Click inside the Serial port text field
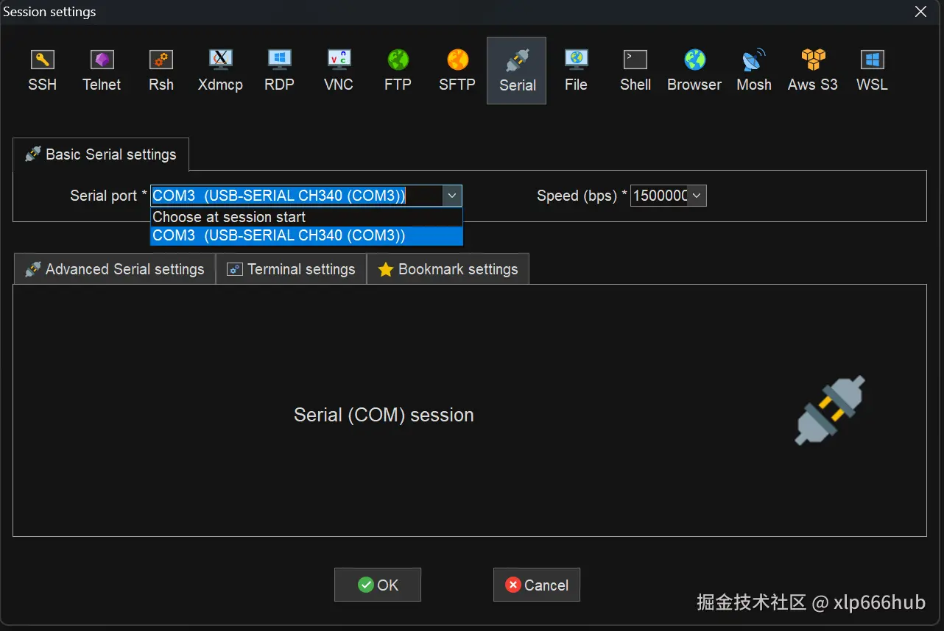 [297, 196]
